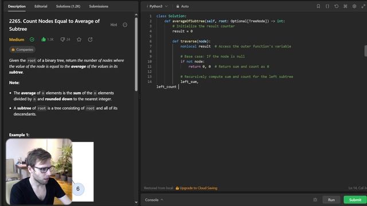Open the Python3 language dropdown

157,6
